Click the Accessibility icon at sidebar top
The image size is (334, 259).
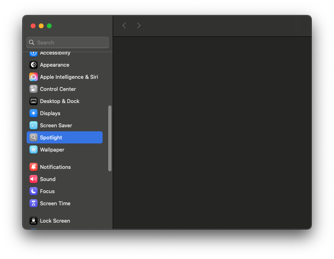pos(34,54)
